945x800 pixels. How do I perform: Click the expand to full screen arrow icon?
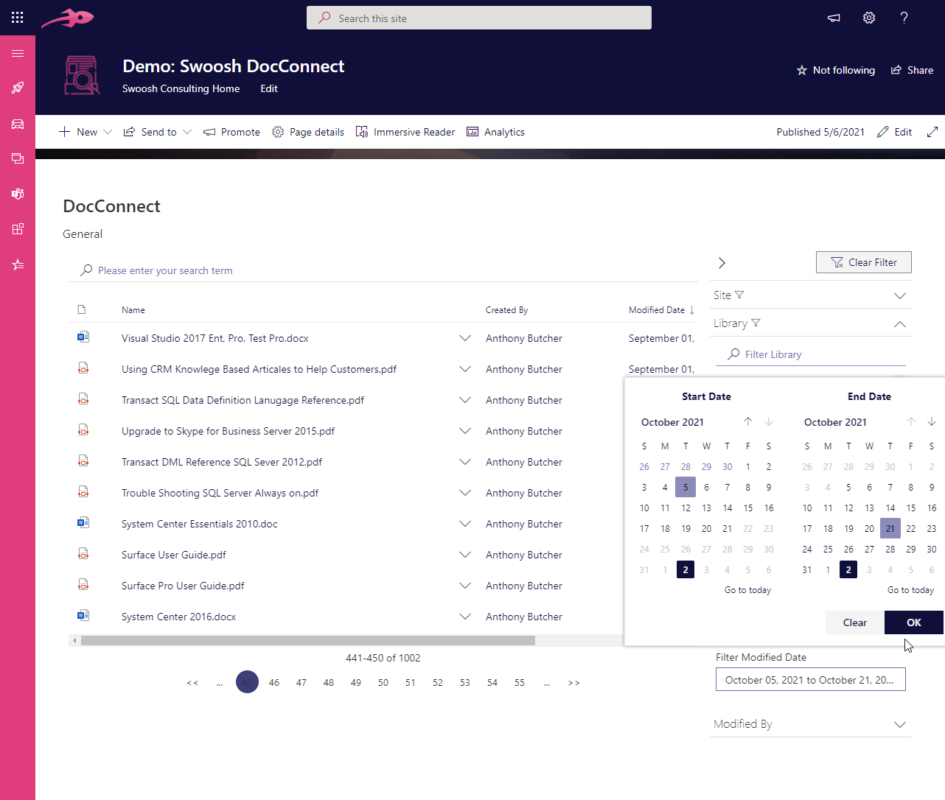tap(932, 132)
